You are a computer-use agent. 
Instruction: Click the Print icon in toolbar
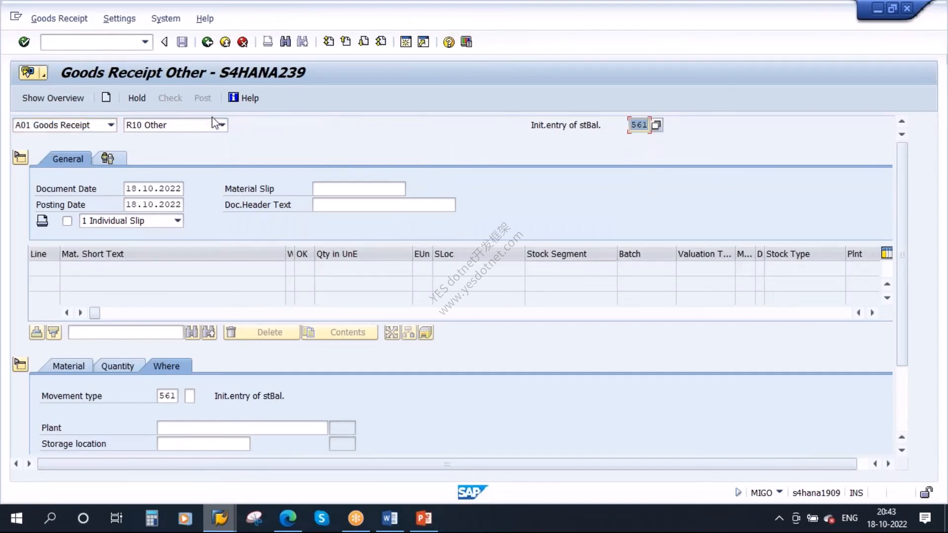click(268, 42)
